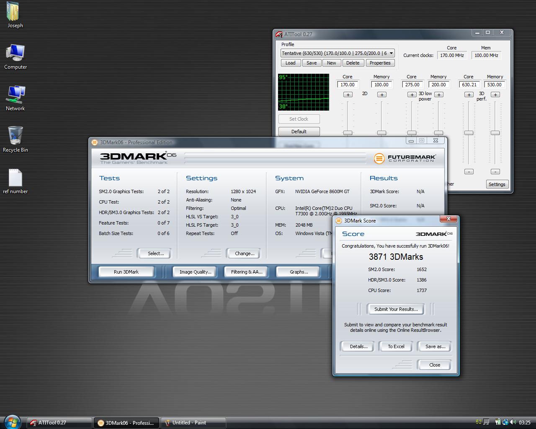The width and height of the screenshot is (536, 429).
Task: Click the To Excel button
Action: 396,346
